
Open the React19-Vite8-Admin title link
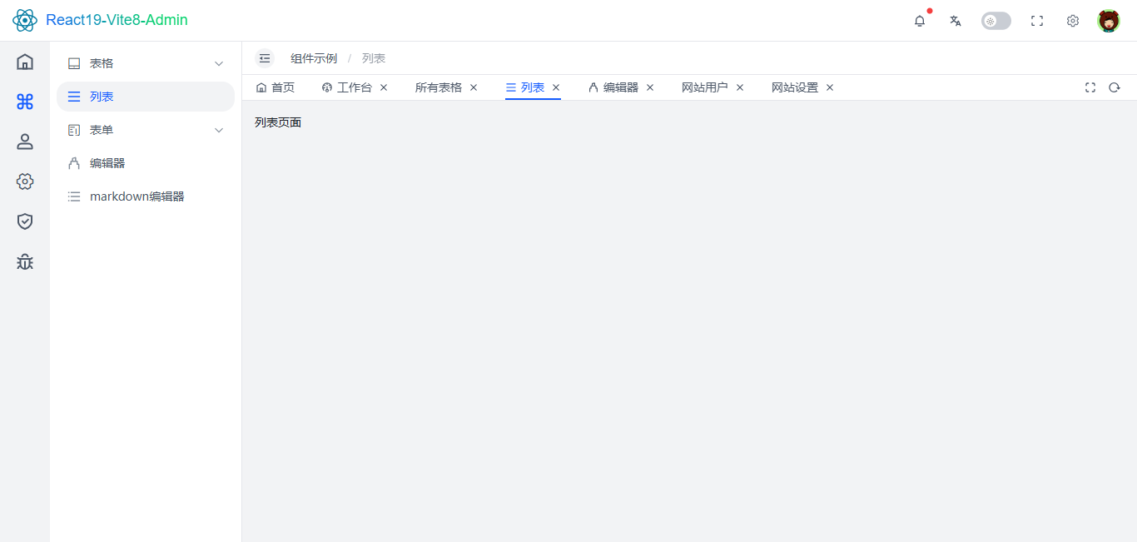[117, 20]
